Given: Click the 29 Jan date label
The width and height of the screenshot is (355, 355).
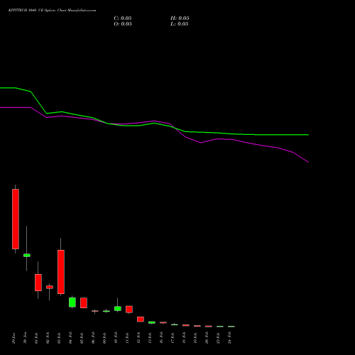Looking at the screenshot, I should tap(14, 338).
